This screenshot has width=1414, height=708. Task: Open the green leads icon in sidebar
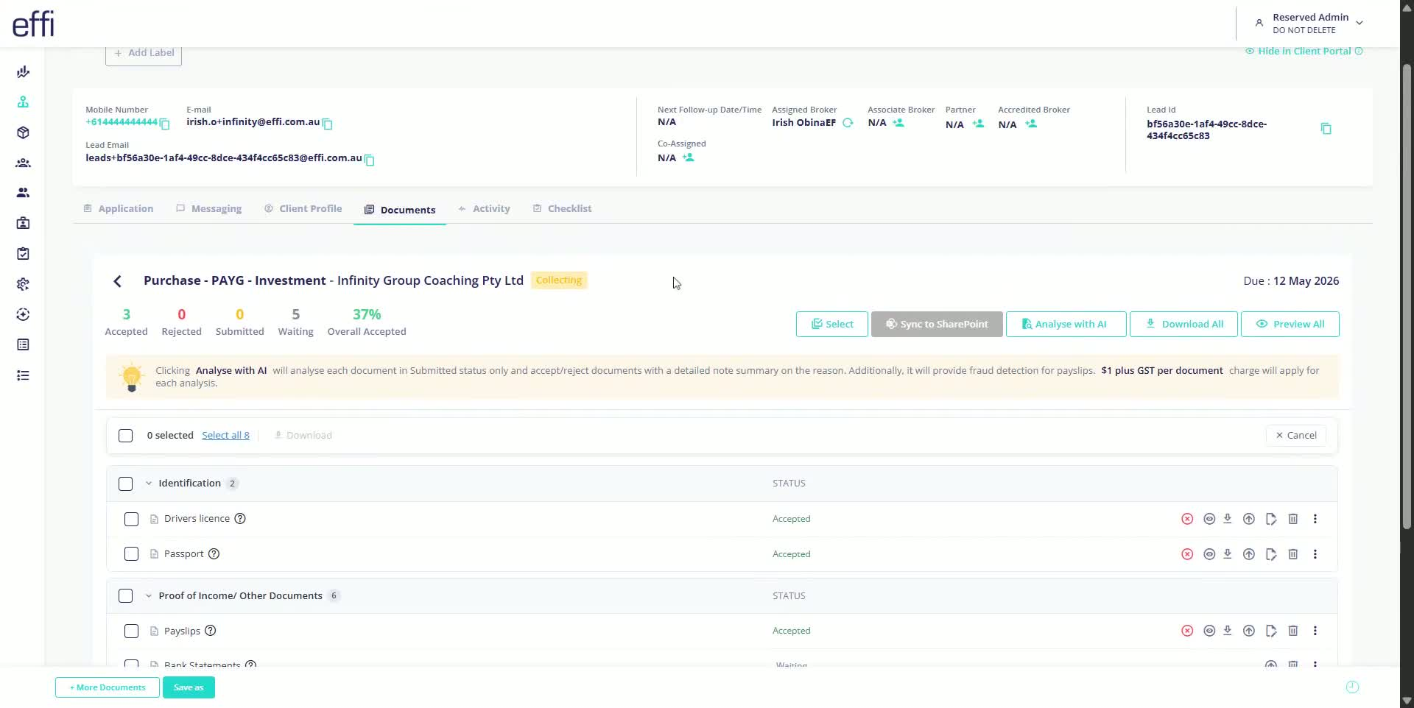23,102
